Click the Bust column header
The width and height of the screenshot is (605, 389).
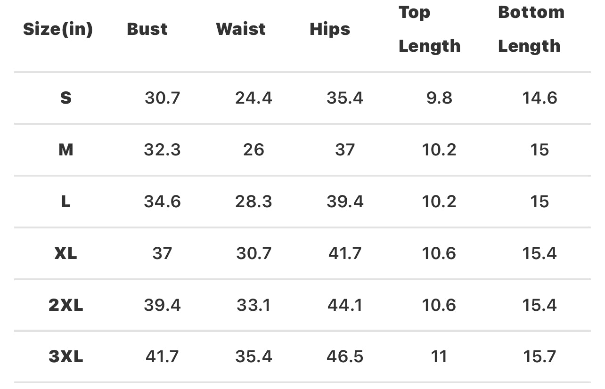(147, 29)
